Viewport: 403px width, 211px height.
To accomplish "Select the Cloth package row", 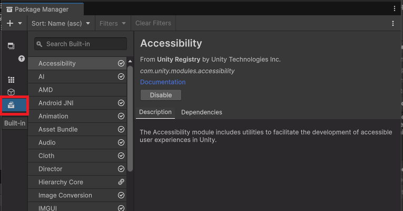I will coord(77,156).
